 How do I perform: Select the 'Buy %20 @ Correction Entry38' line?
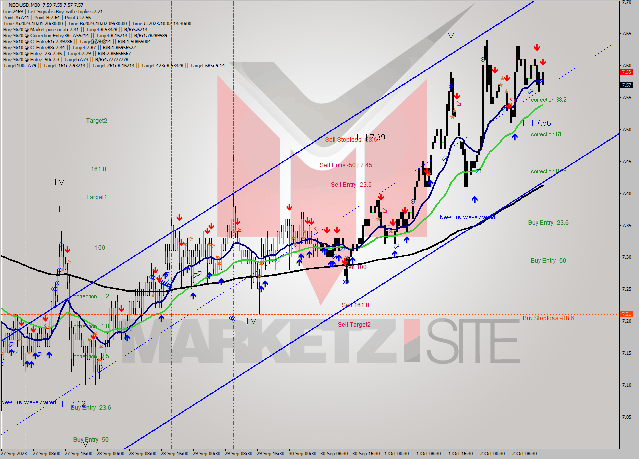[85, 35]
